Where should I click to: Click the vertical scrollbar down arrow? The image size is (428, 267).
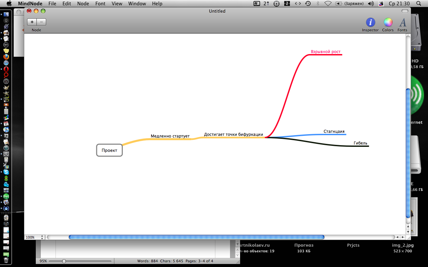(408, 232)
